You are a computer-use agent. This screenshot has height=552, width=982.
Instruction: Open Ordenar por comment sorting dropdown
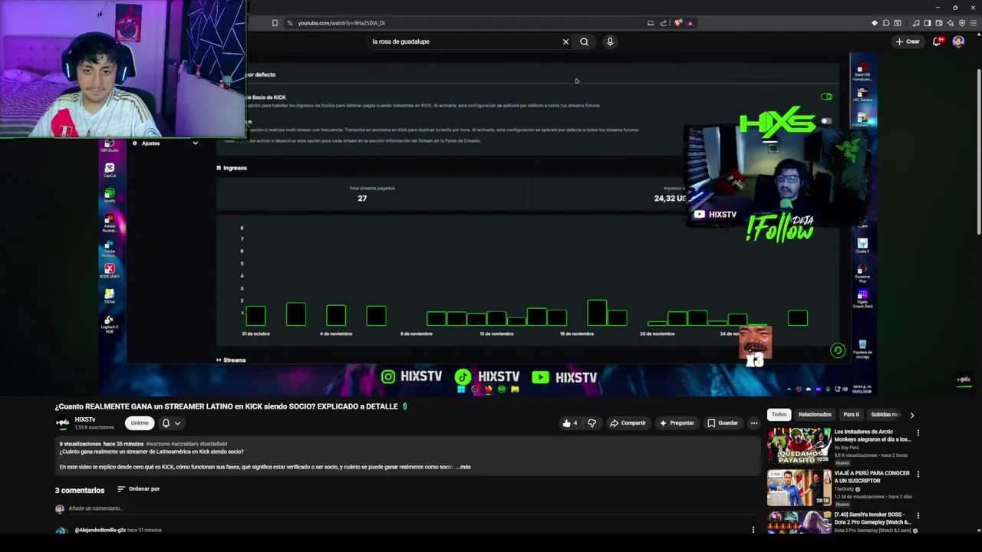138,489
